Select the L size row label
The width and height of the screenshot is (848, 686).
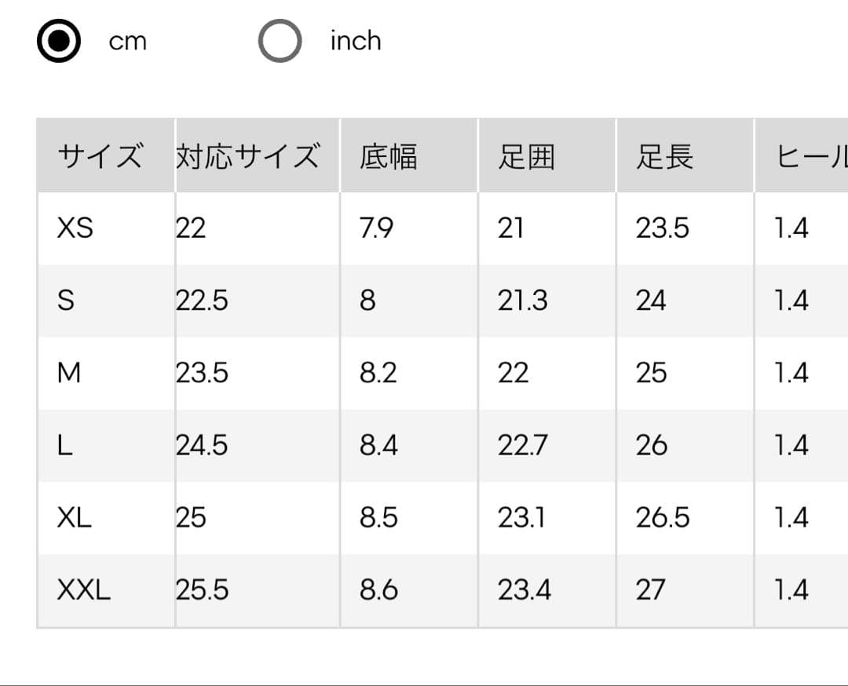pyautogui.click(x=64, y=445)
